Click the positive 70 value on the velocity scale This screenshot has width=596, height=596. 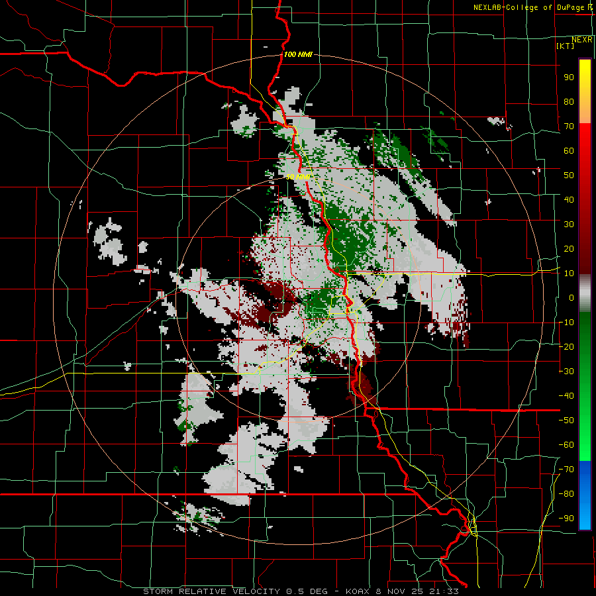click(x=569, y=126)
